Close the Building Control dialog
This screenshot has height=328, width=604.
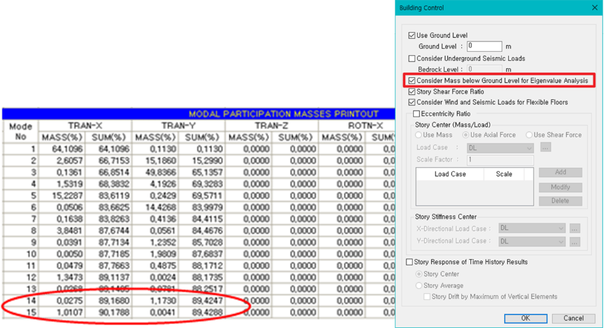pyautogui.click(x=594, y=7)
